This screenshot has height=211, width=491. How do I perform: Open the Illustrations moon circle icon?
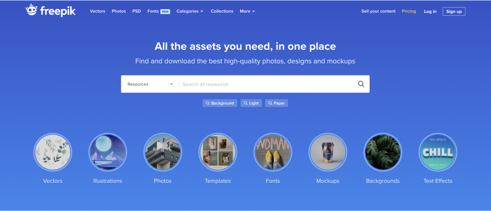(x=108, y=152)
